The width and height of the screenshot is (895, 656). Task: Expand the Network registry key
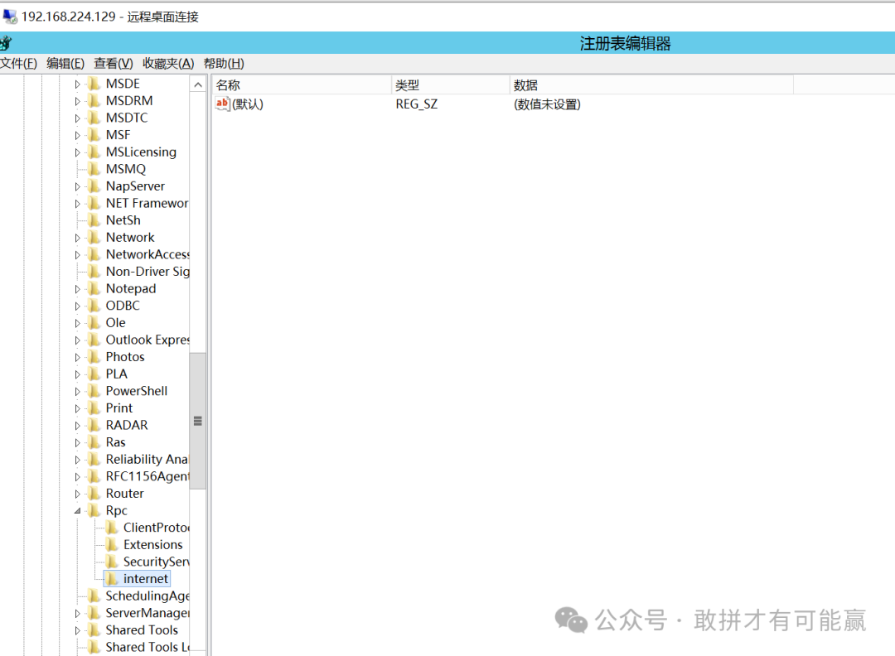point(78,238)
